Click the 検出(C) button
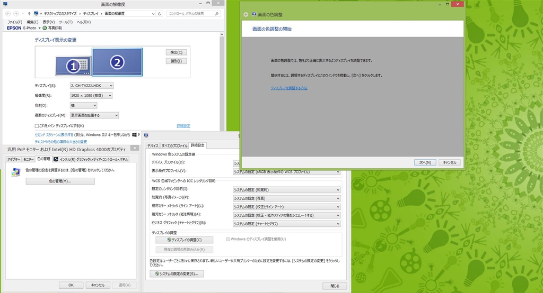The width and height of the screenshot is (543, 293). click(176, 52)
